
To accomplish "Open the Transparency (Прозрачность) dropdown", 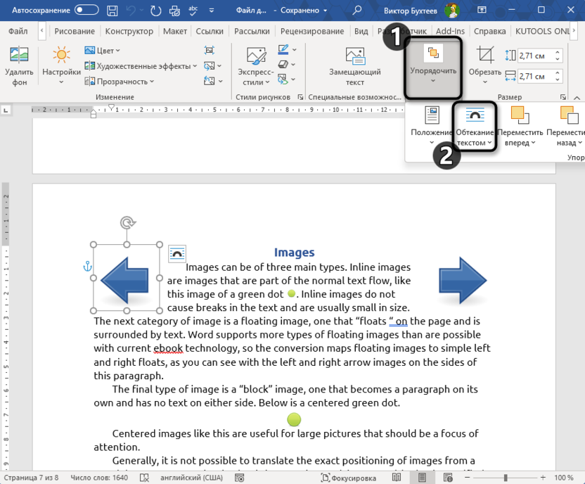I will tap(118, 82).
